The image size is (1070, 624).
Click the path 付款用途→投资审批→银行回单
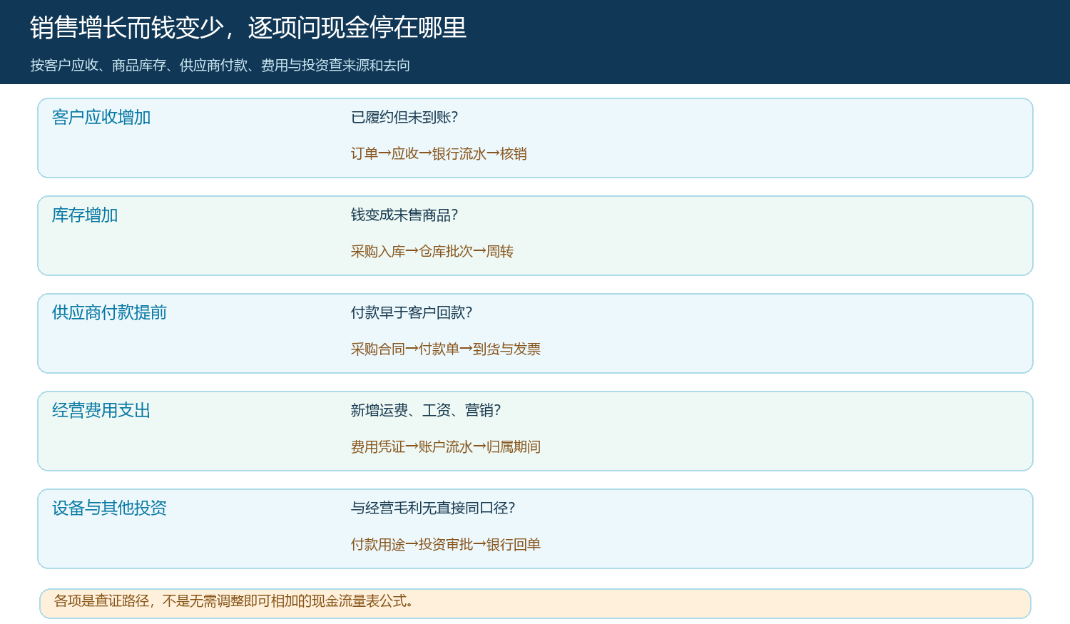pyautogui.click(x=446, y=545)
